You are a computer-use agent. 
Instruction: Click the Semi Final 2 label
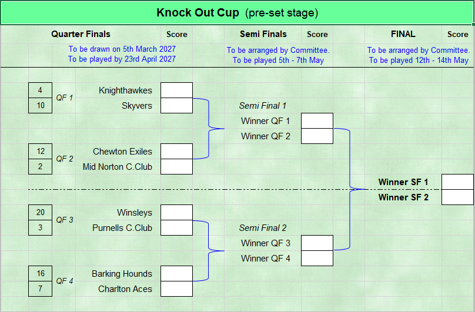(x=263, y=228)
